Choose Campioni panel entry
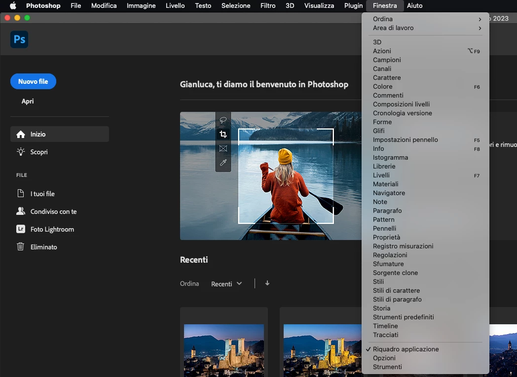The width and height of the screenshot is (517, 377). click(x=425, y=60)
